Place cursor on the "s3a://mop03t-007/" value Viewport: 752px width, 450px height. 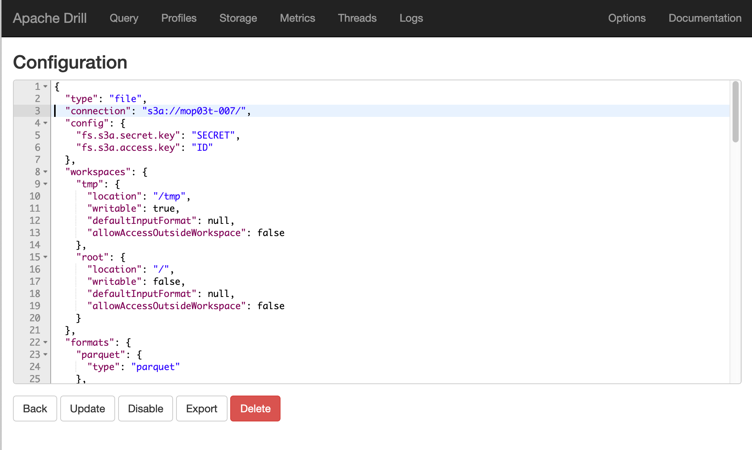[194, 111]
